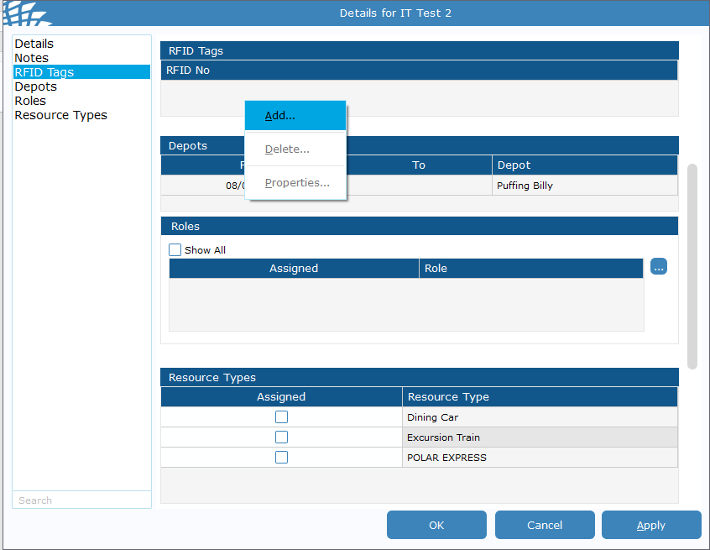Select RFID Tags in the sidebar
This screenshot has height=550, width=710.
81,72
